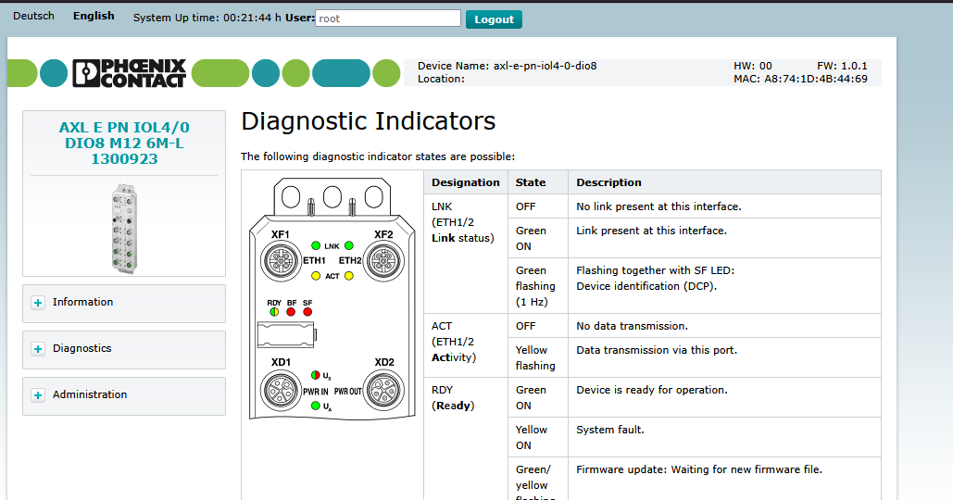Click the XF1 Ethernet connector in diagram
The width and height of the screenshot is (953, 500).
click(281, 265)
